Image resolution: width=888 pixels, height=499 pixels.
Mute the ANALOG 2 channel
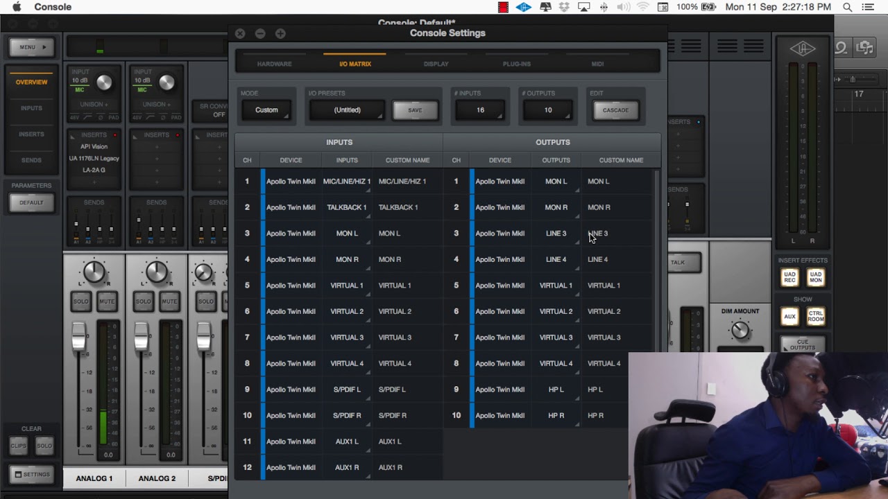(x=169, y=301)
